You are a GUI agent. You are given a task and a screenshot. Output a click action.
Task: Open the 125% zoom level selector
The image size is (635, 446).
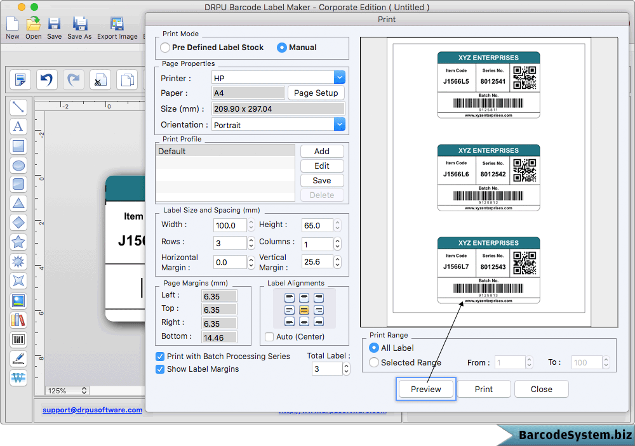[66, 391]
